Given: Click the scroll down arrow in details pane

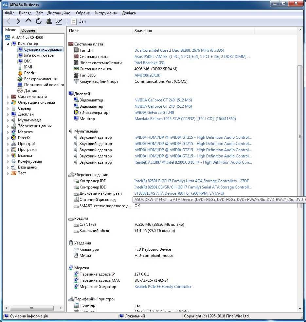Looking at the screenshot, I should [x=300, y=309].
